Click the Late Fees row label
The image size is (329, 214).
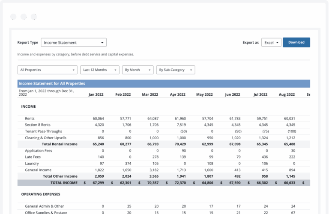coord(33,157)
